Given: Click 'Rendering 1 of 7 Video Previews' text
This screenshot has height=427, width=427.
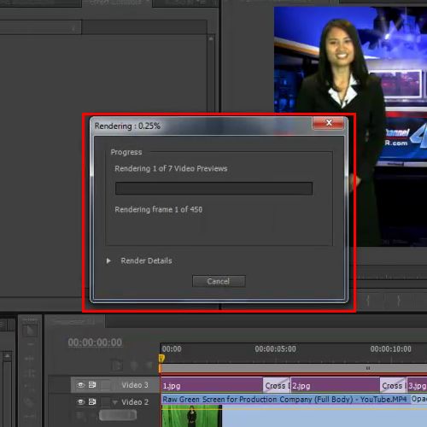Looking at the screenshot, I should tap(171, 168).
